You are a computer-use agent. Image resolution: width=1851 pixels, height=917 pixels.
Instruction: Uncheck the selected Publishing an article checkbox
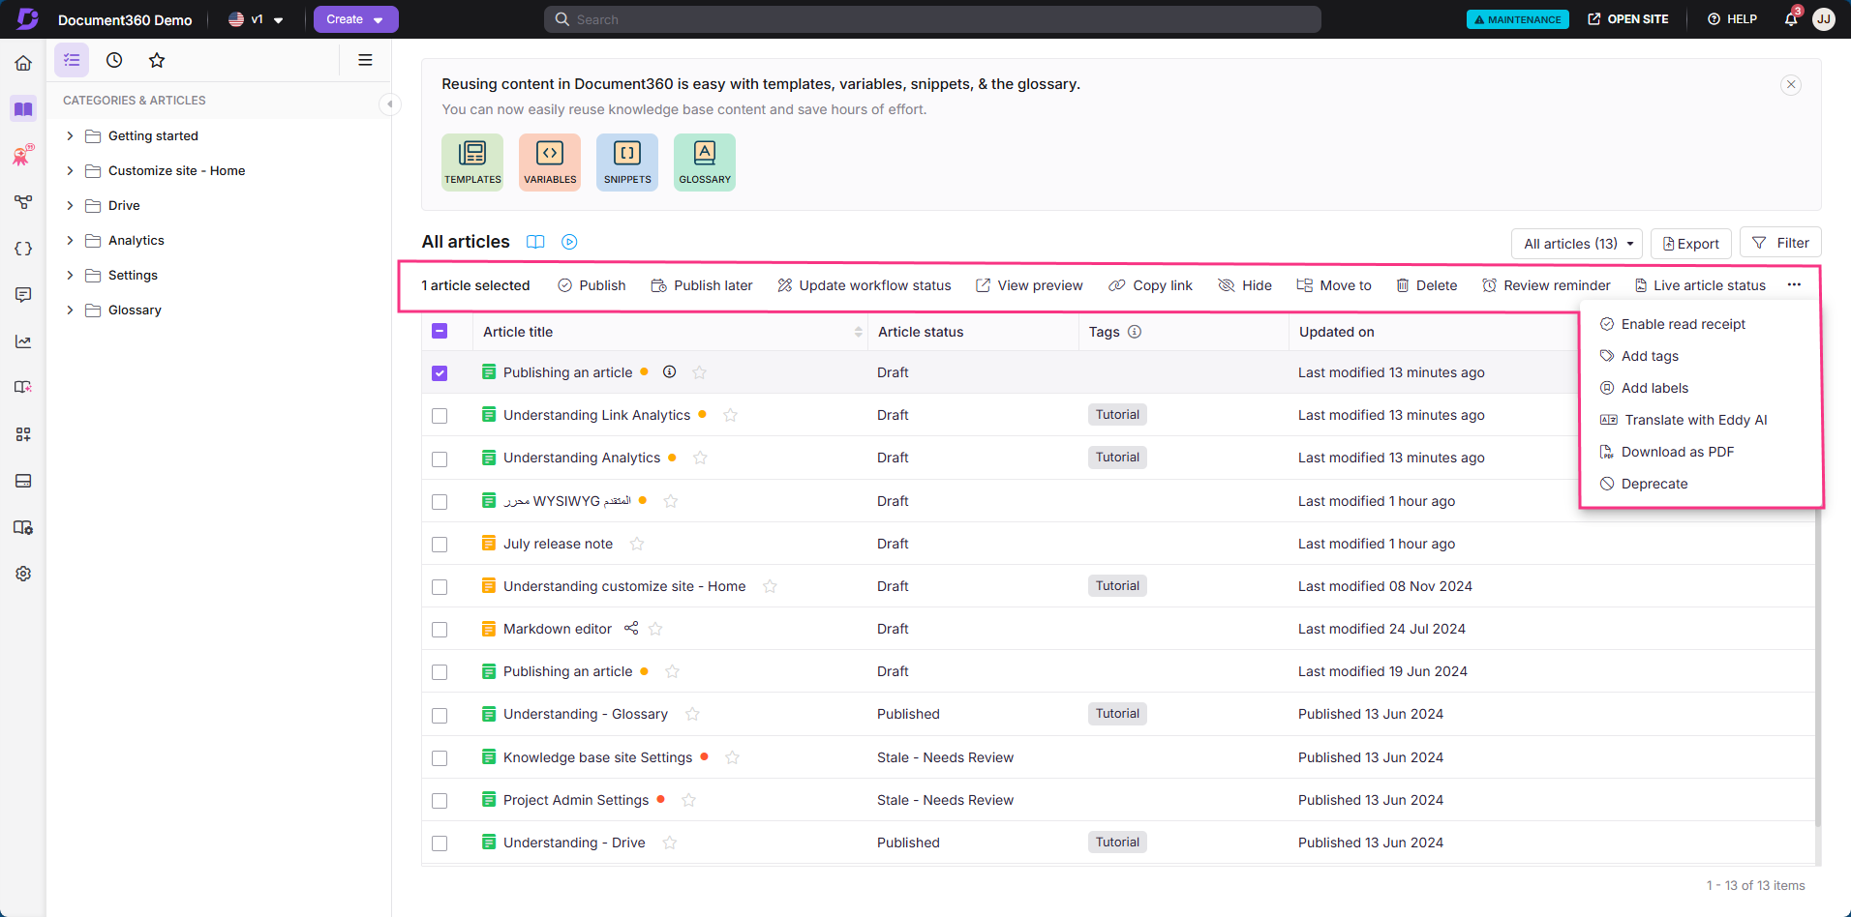click(x=440, y=372)
